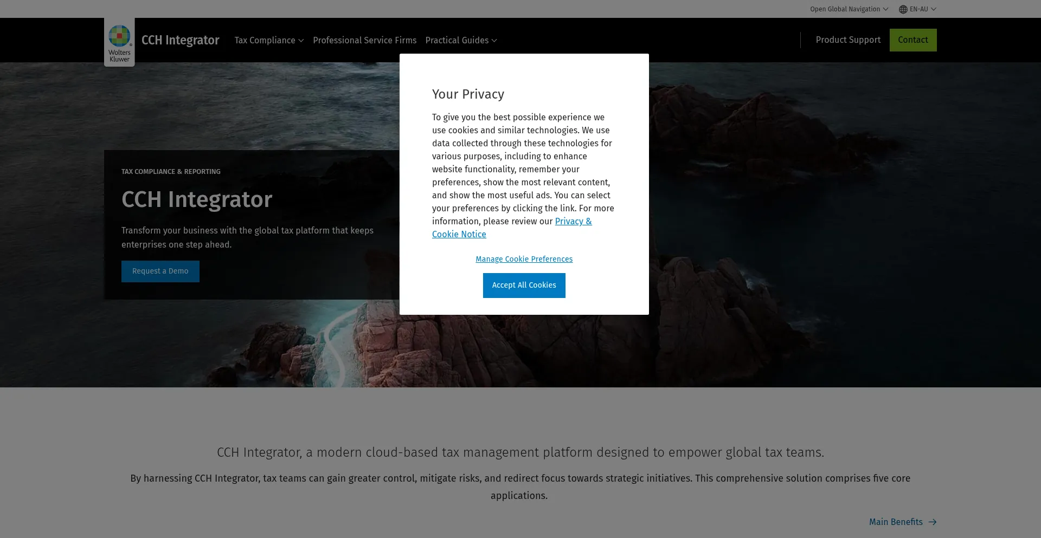Click TAX COMPLIANCE & REPORTING label
The width and height of the screenshot is (1041, 538).
(171, 172)
